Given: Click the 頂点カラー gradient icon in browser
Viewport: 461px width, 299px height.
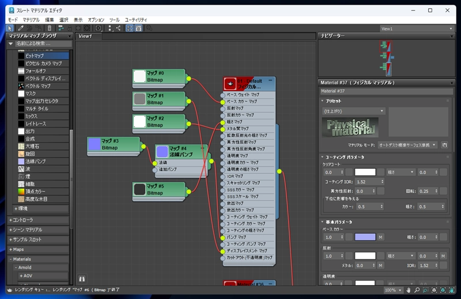Looking at the screenshot, I should click(x=21, y=191).
